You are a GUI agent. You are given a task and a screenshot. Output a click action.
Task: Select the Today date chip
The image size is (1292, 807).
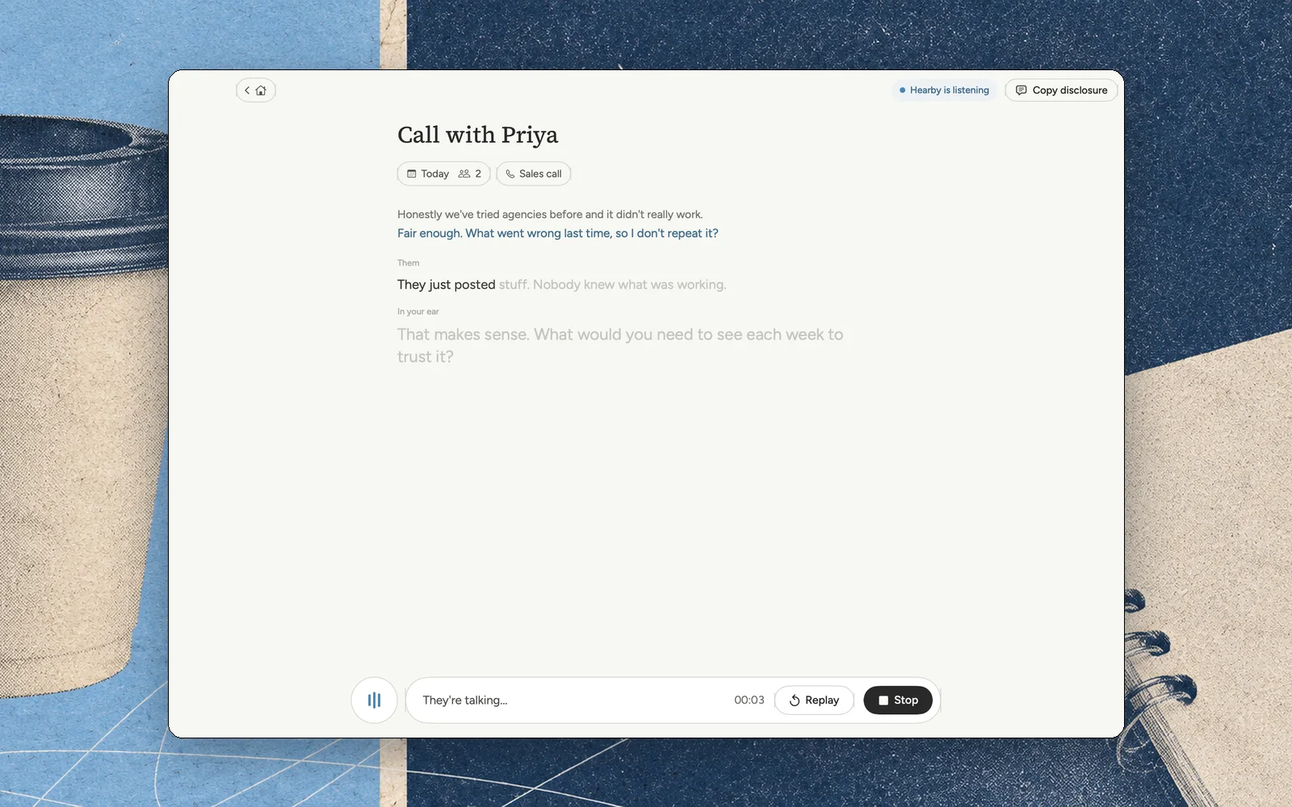(x=443, y=174)
